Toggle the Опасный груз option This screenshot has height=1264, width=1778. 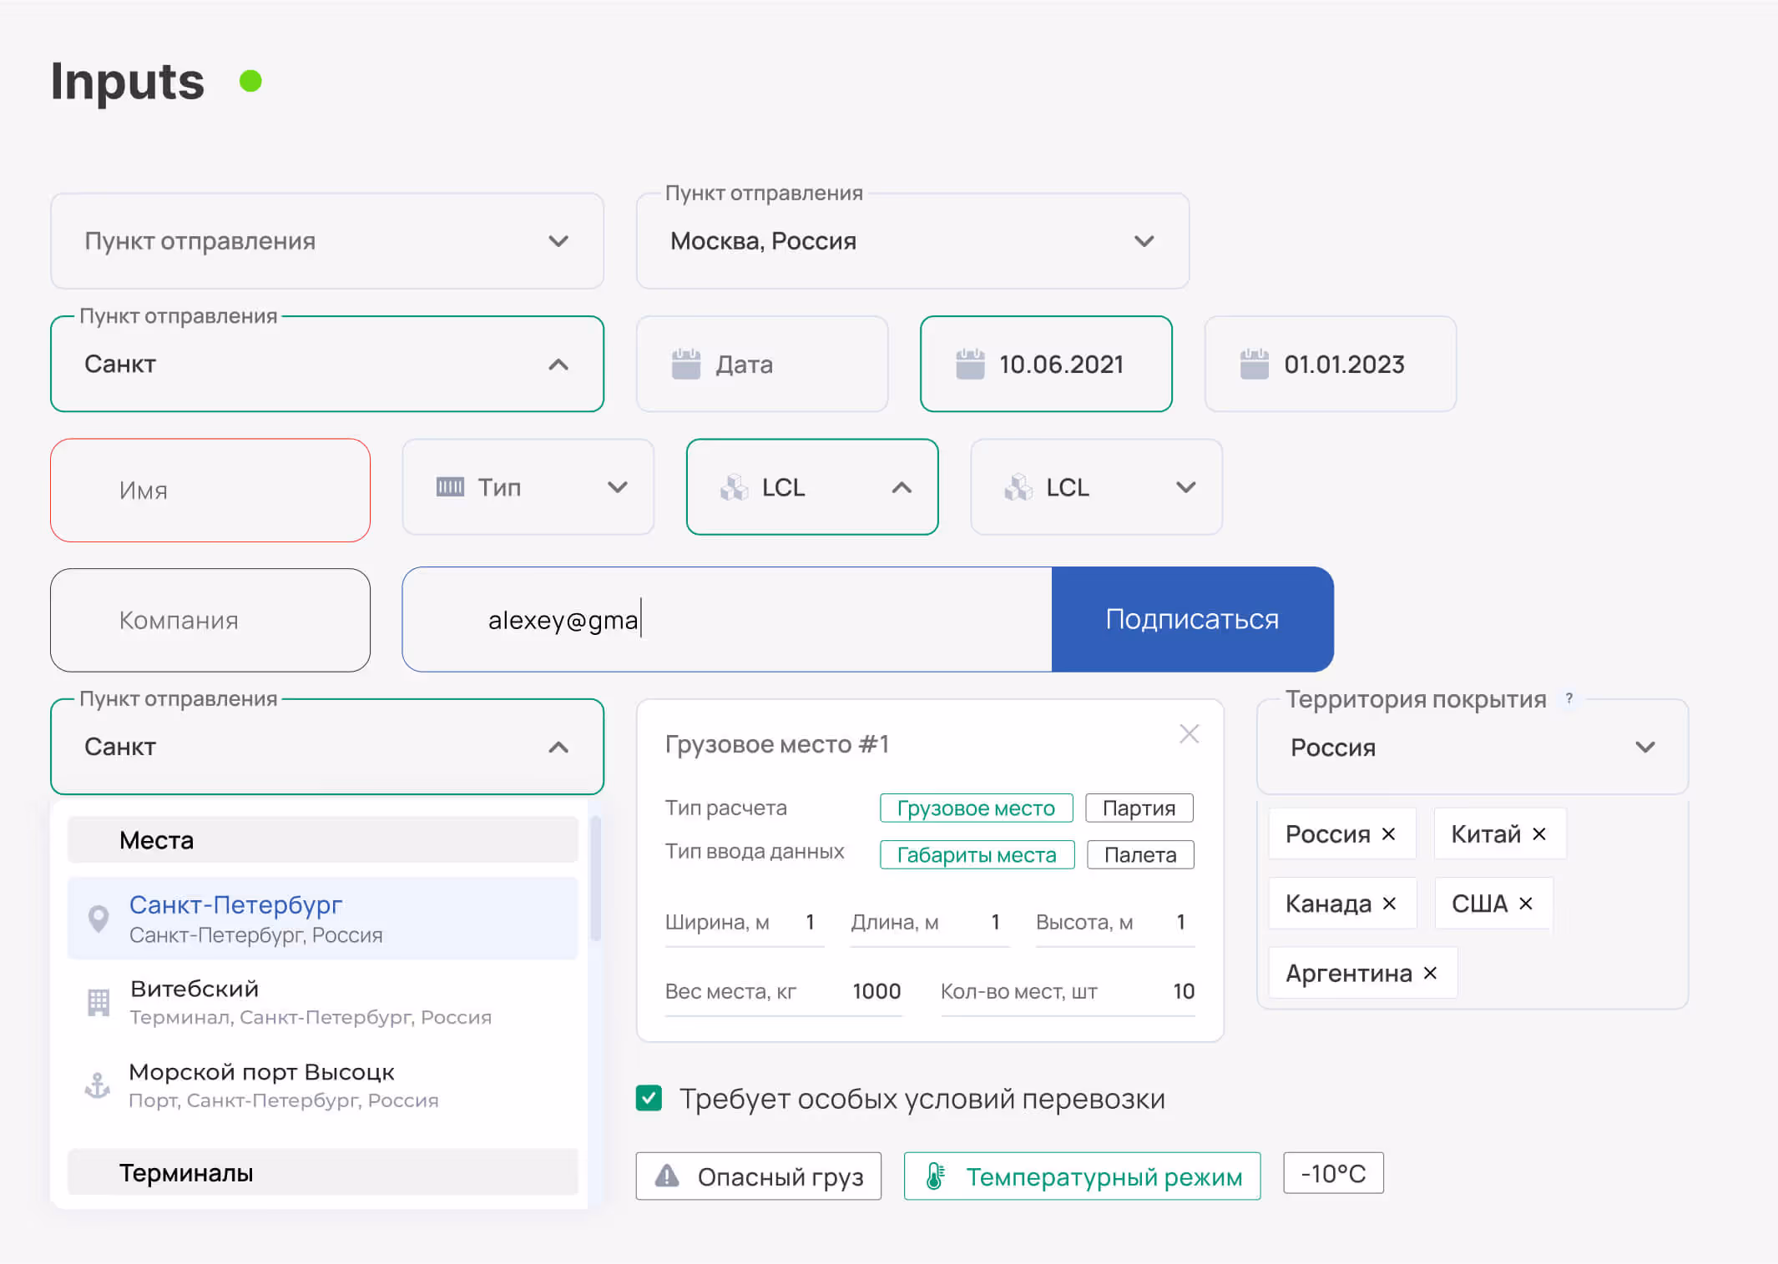pyautogui.click(x=758, y=1176)
